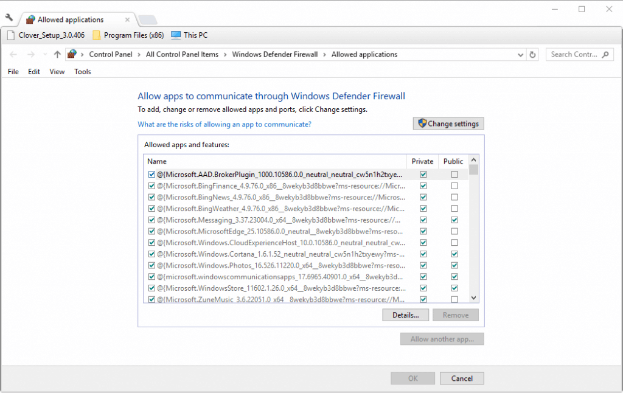Image resolution: width=623 pixels, height=393 pixels.
Task: Expand chevron after Windows Defender Firewall breadcrumb
Action: tap(325, 54)
